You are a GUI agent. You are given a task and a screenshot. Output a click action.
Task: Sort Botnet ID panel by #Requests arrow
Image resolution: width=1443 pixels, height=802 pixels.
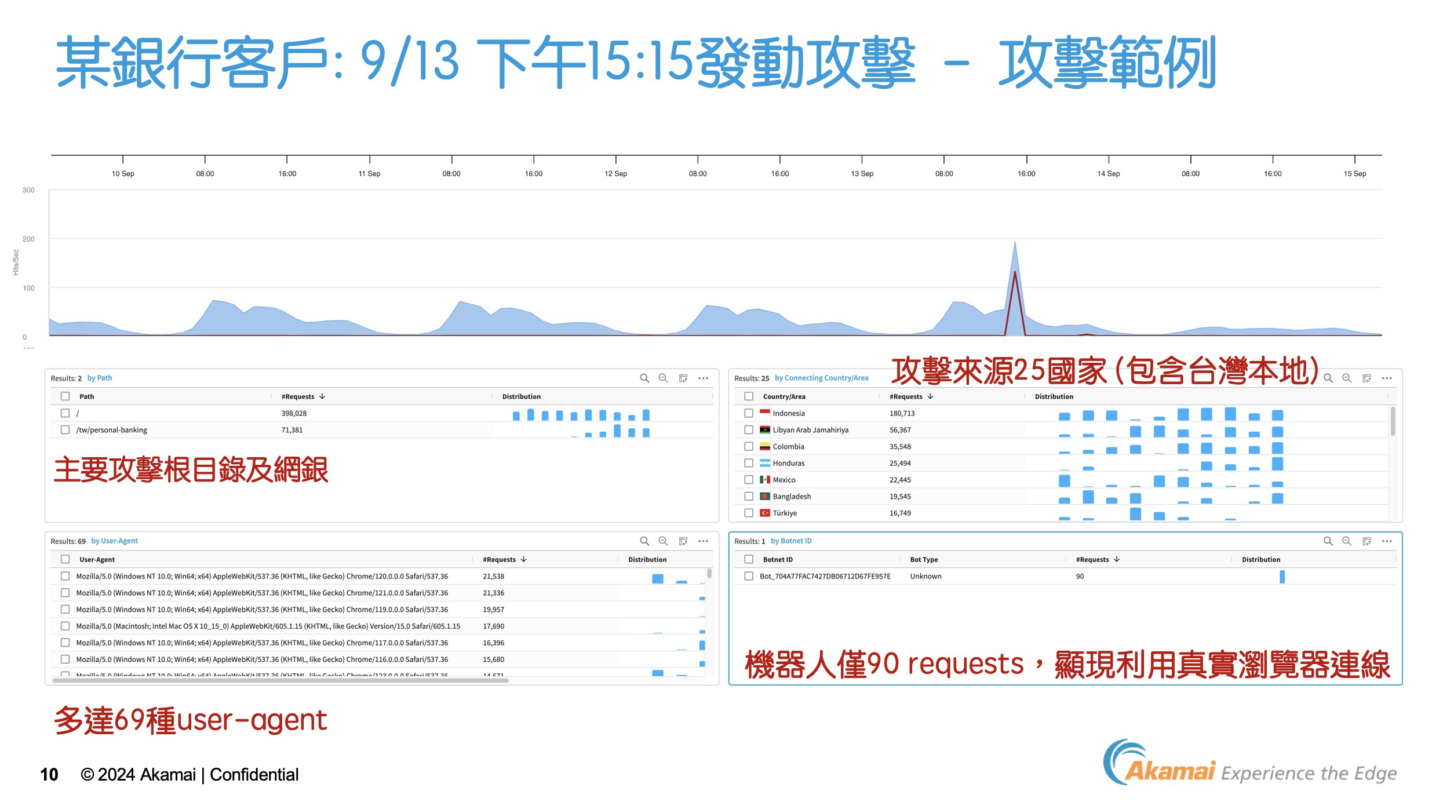pos(1117,560)
